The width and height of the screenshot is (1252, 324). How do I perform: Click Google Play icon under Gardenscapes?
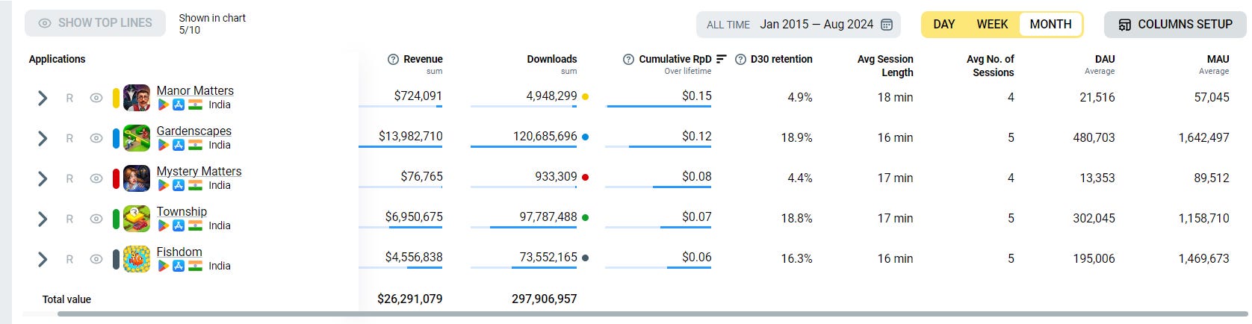tap(163, 146)
